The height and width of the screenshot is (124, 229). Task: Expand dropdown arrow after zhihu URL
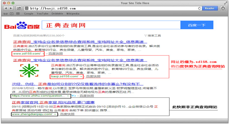pos(68,96)
